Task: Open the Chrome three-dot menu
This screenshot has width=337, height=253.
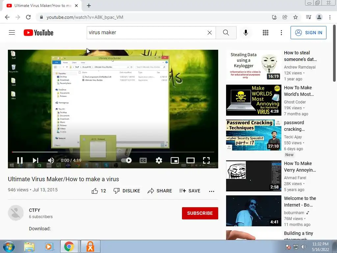Action: pos(330,17)
